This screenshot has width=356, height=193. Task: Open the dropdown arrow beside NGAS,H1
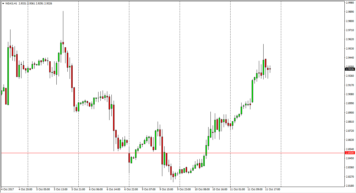[3, 4]
